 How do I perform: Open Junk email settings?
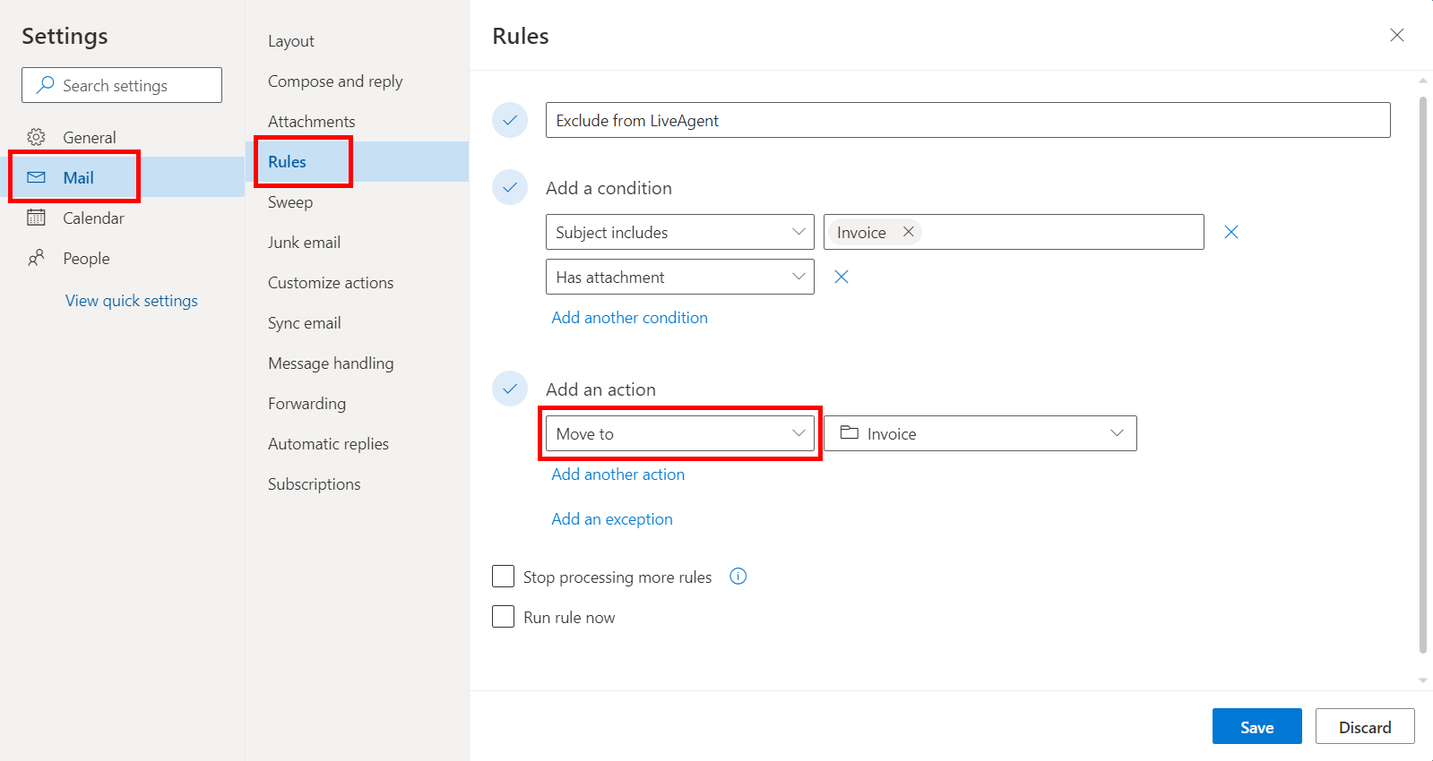point(358,242)
